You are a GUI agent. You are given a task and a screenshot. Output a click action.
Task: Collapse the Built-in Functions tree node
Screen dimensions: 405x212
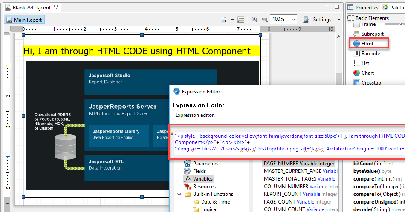pyautogui.click(x=179, y=194)
